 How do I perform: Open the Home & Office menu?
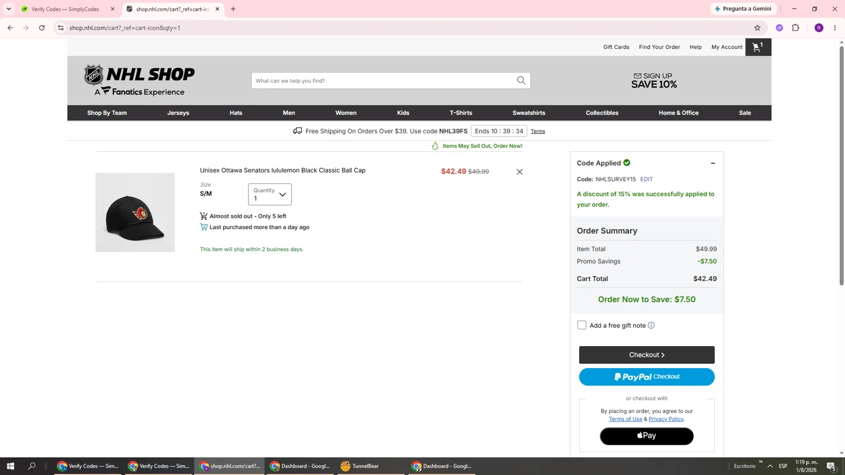pos(679,113)
